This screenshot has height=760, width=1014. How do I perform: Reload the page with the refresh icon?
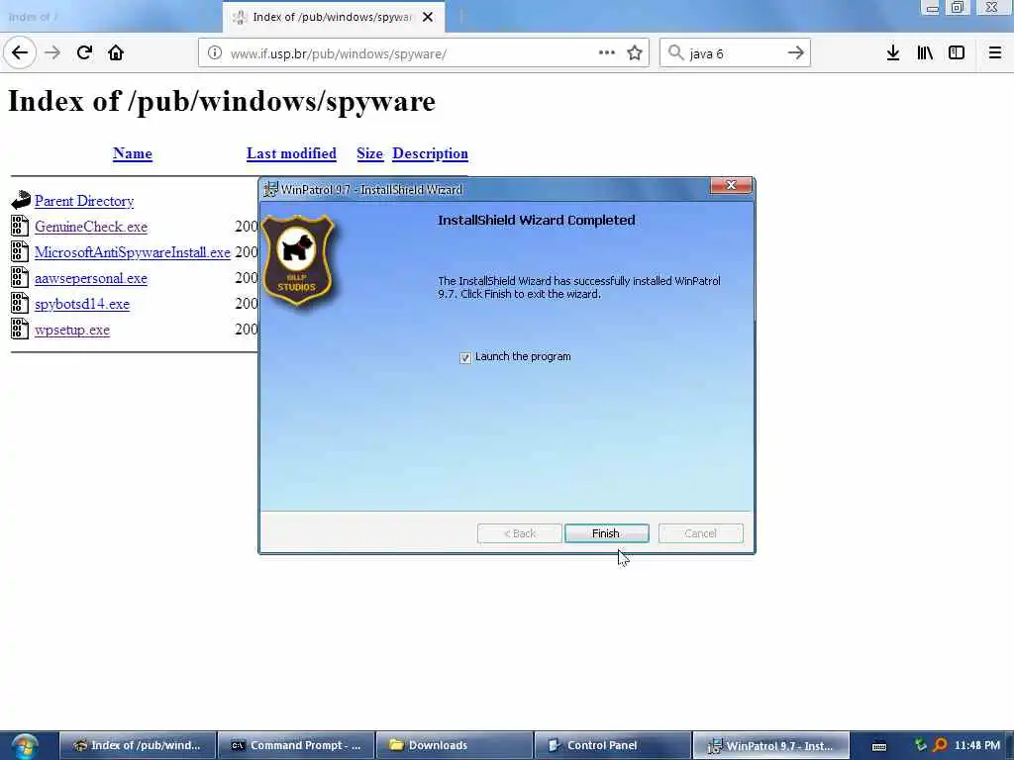[x=84, y=53]
